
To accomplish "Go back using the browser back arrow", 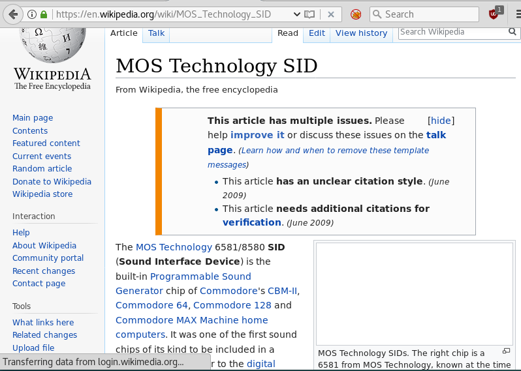I will 13,14.
